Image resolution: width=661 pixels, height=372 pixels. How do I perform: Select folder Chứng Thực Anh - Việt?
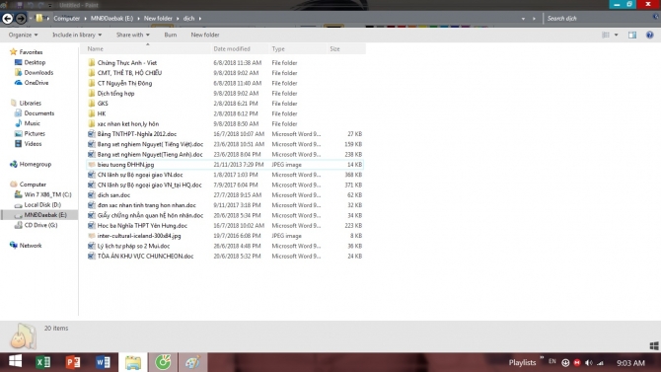point(127,63)
